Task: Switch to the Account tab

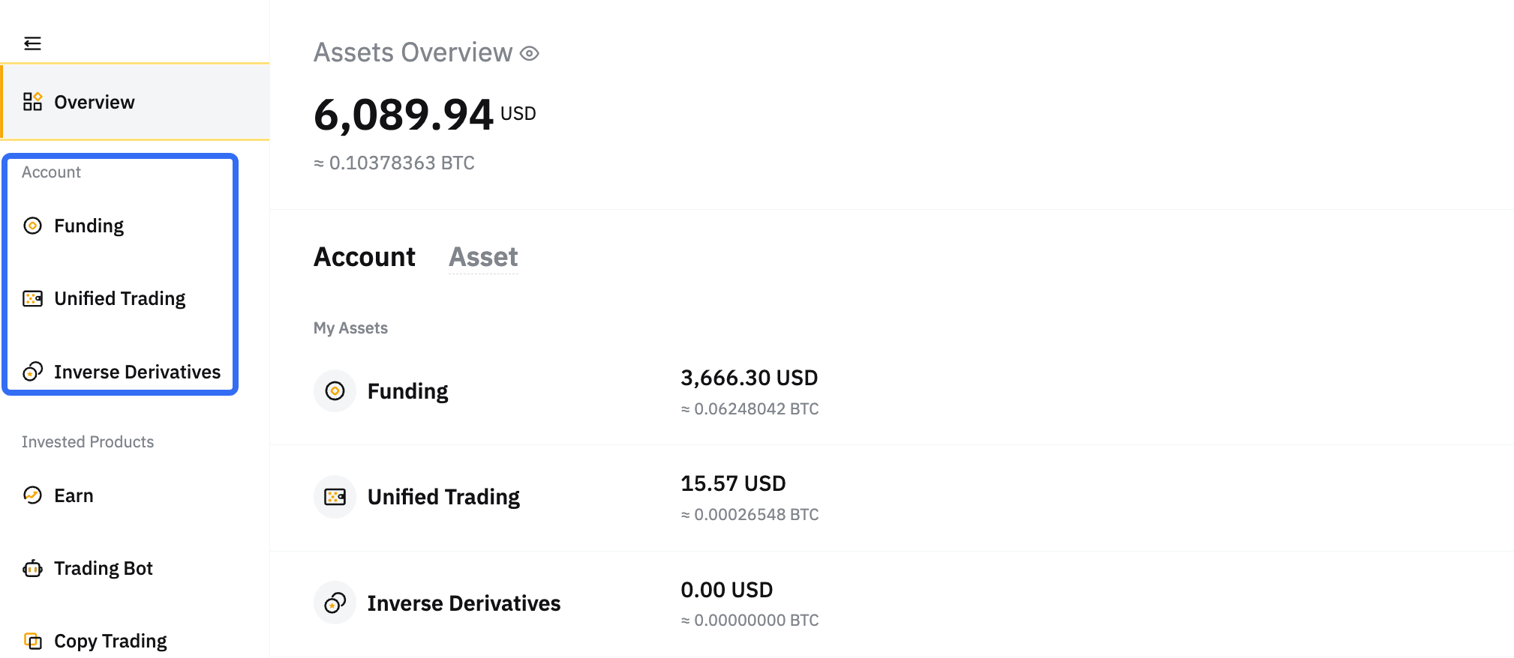Action: [365, 257]
